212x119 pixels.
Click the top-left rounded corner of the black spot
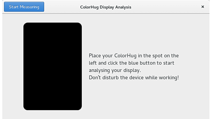coord(25,25)
